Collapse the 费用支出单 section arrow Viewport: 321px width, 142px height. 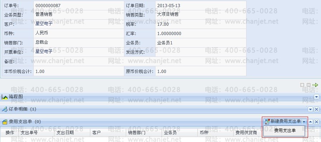pos(311,122)
